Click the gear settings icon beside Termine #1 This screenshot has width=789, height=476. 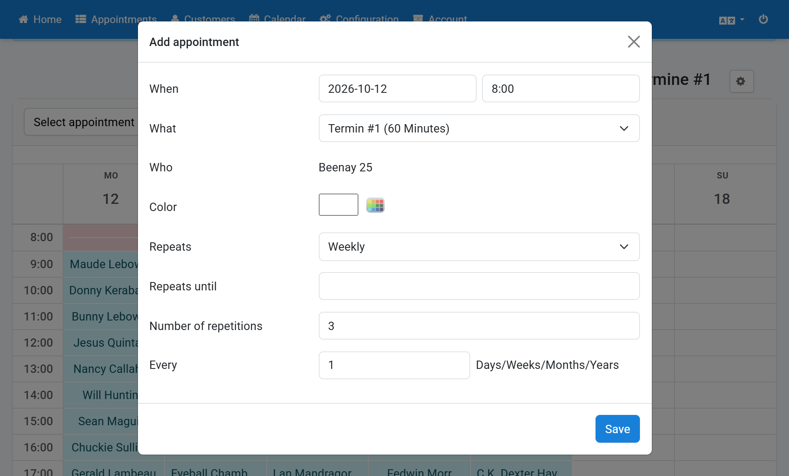tap(741, 81)
